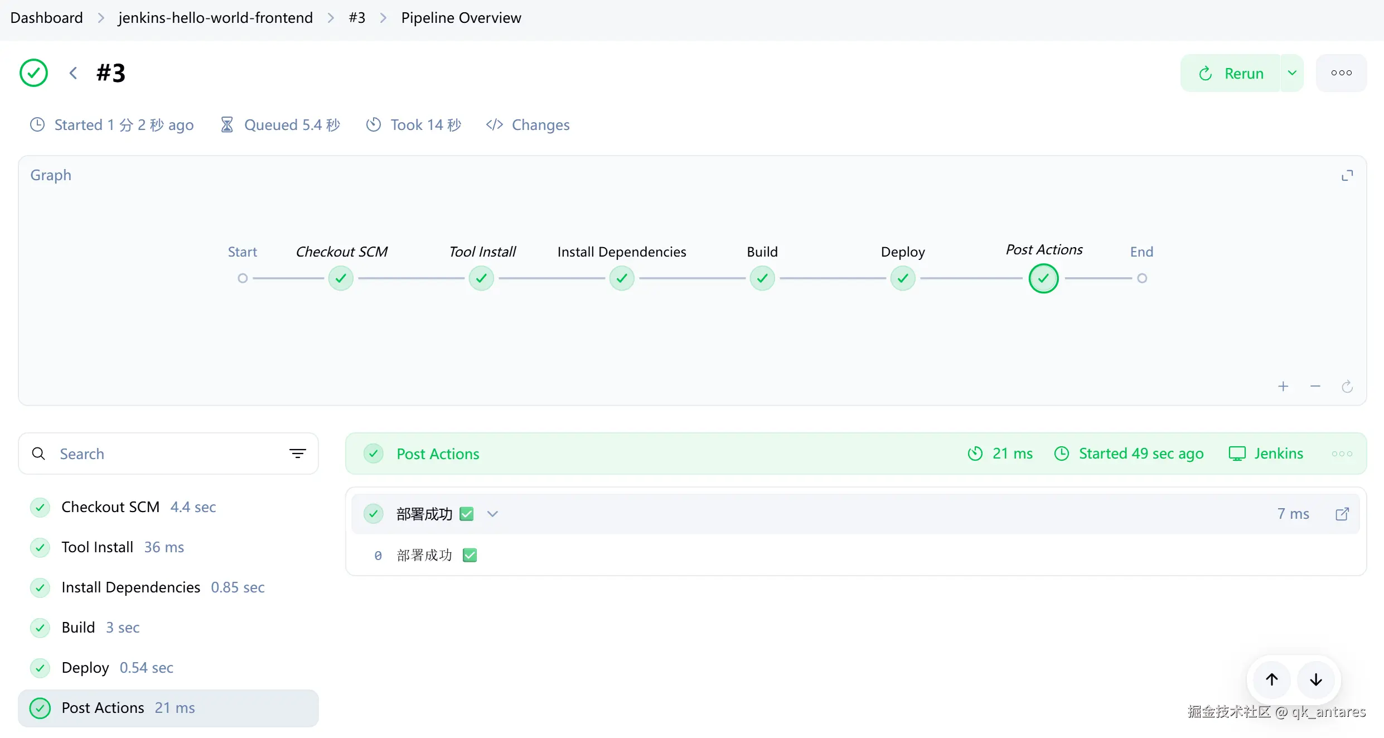This screenshot has height=738, width=1384.
Task: Open Post Actions stage overflow menu
Action: (x=1342, y=454)
